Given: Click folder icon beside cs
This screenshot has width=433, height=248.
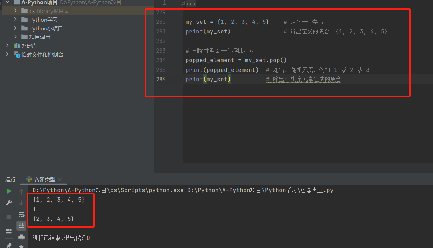Looking at the screenshot, I should tap(24, 11).
